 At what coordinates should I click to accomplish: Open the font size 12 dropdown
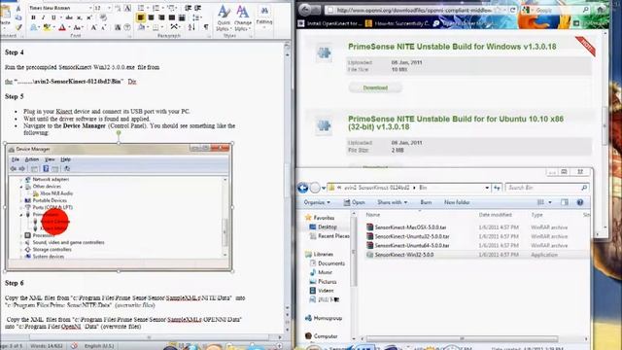click(x=109, y=8)
